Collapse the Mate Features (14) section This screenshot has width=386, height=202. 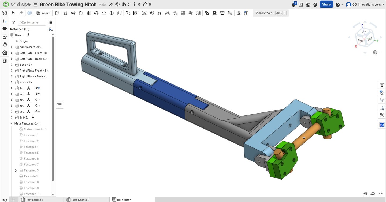pyautogui.click(x=11, y=123)
